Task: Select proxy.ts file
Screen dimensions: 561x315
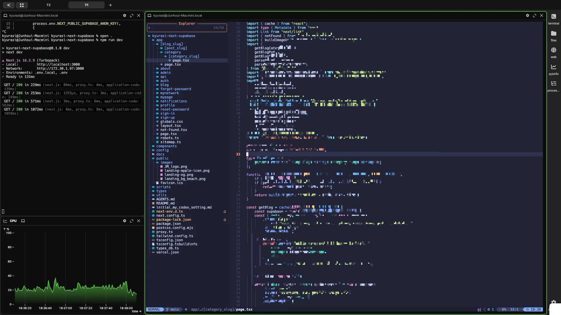Action: [164, 232]
